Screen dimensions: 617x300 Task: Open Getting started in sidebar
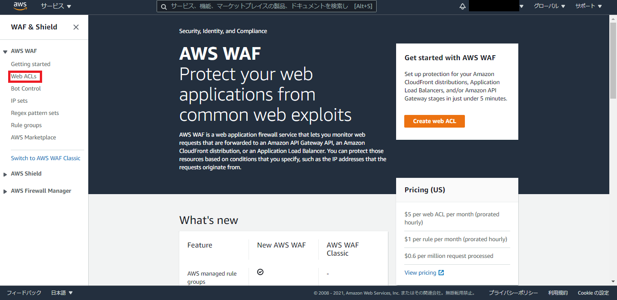(31, 64)
